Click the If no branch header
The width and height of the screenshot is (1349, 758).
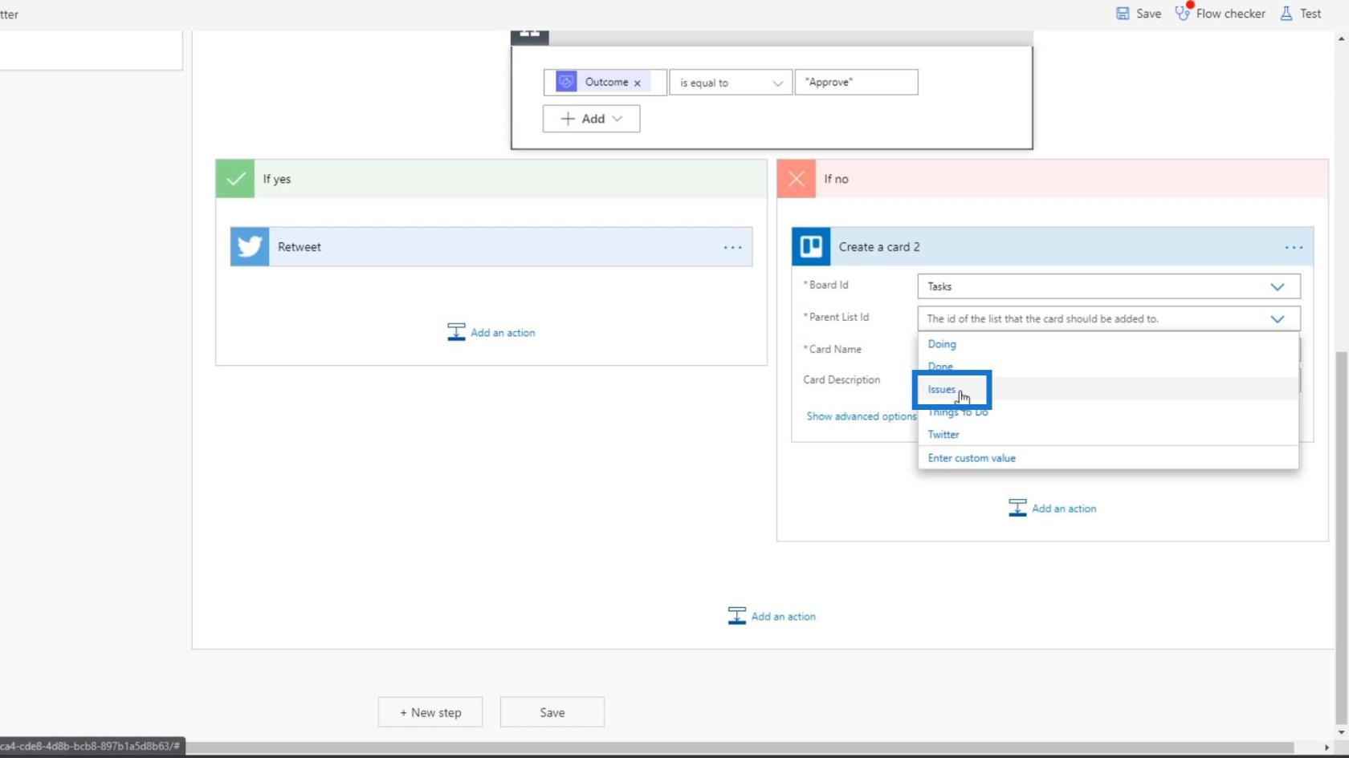(x=1053, y=179)
